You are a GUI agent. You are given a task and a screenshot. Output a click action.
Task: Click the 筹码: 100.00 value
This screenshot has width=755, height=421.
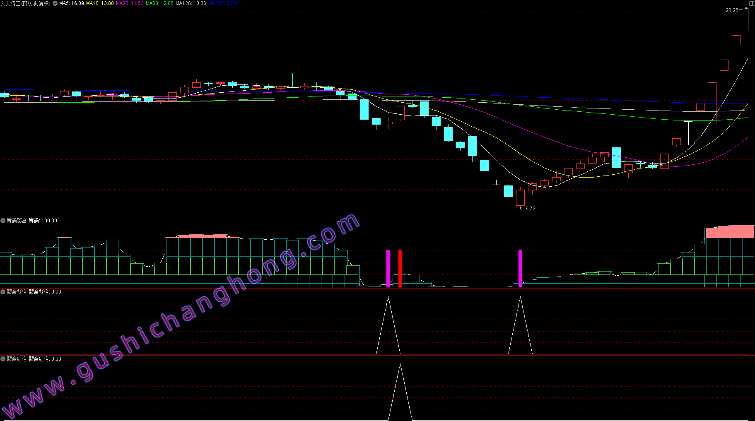[x=43, y=221]
